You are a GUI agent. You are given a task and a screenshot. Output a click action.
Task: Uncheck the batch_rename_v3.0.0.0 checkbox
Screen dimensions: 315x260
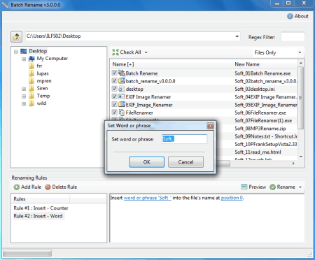point(114,81)
